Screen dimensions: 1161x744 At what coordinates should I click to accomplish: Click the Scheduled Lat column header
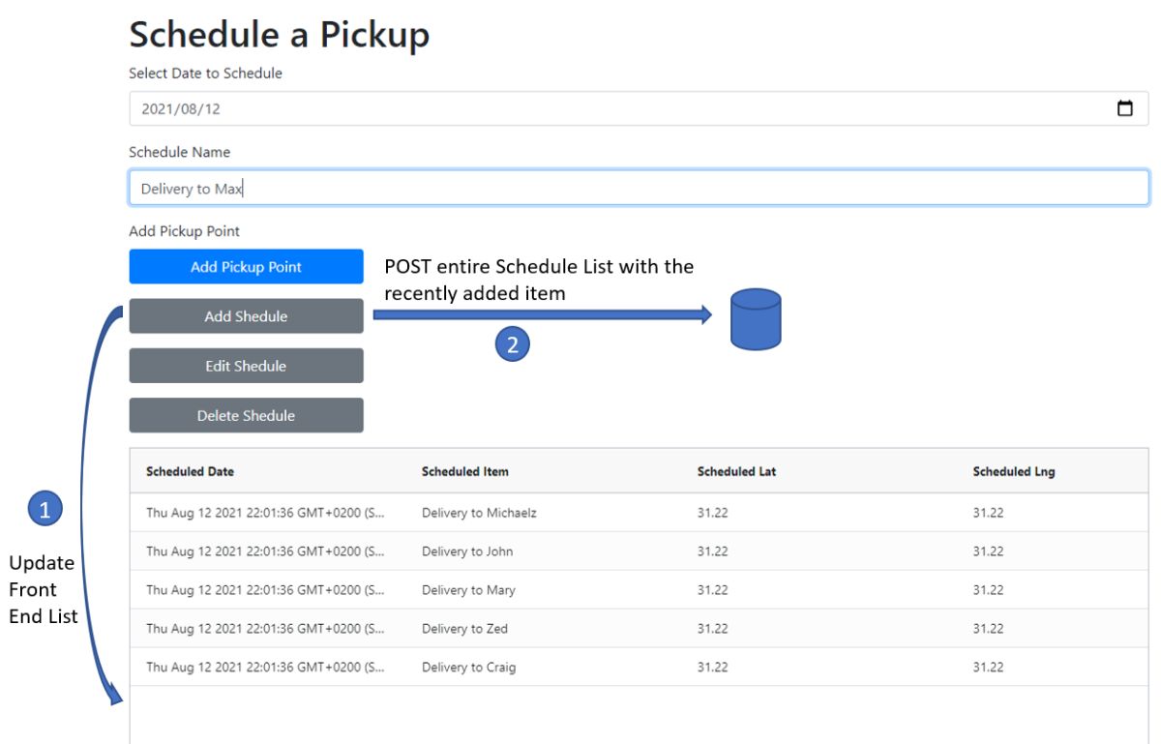(736, 471)
